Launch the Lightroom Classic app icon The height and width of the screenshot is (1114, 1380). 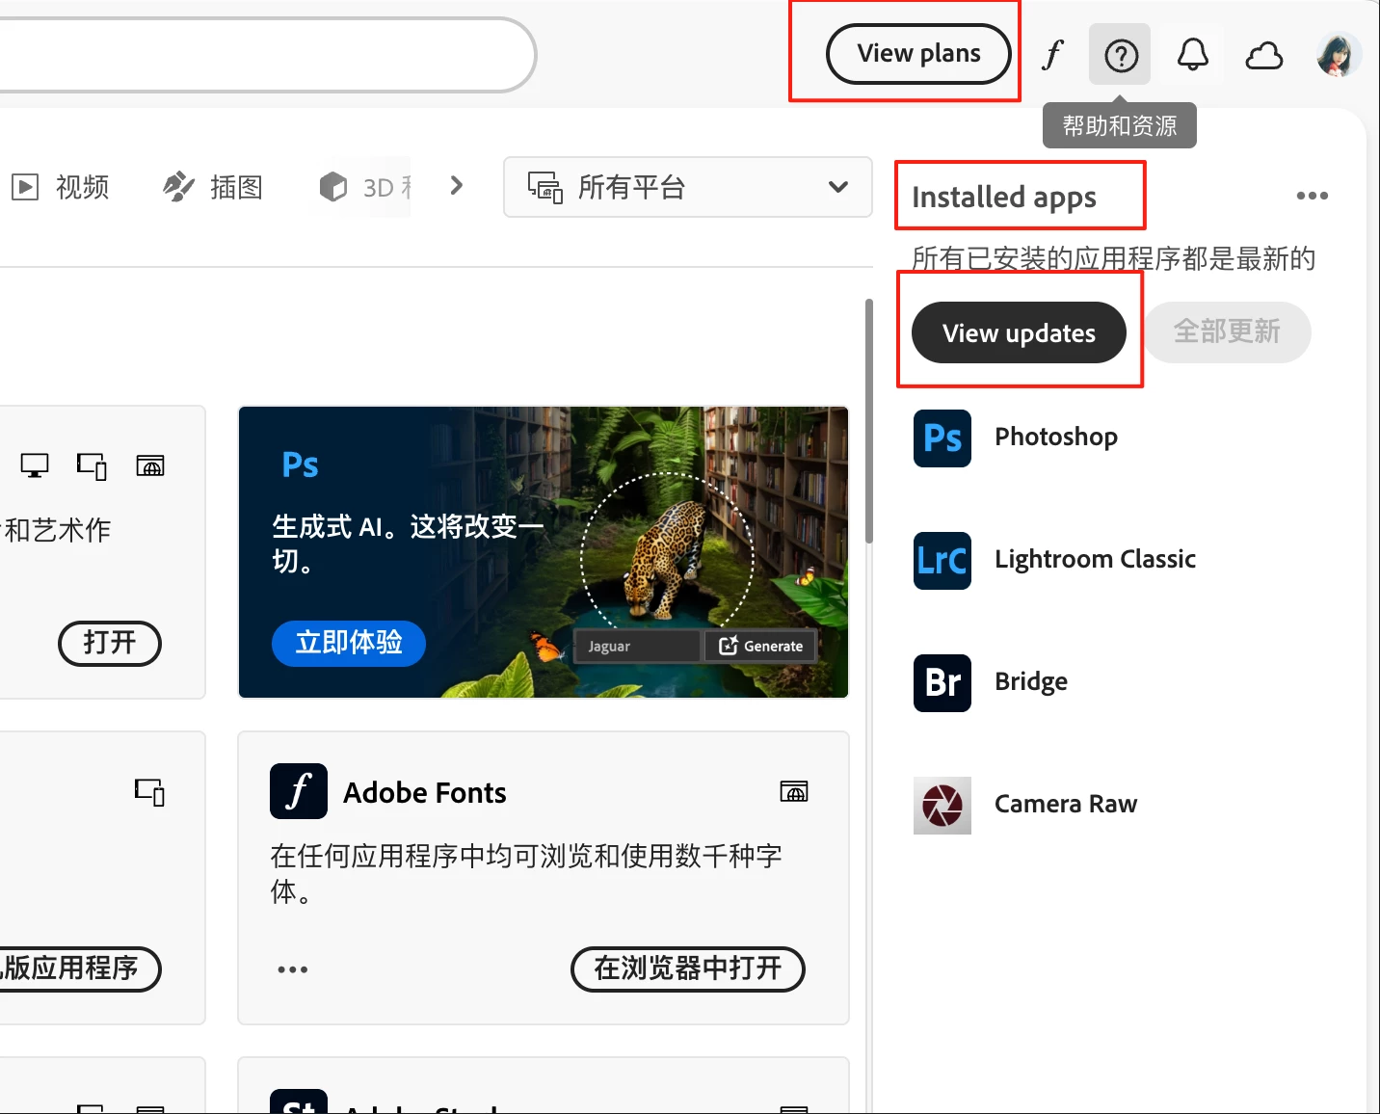pos(942,560)
